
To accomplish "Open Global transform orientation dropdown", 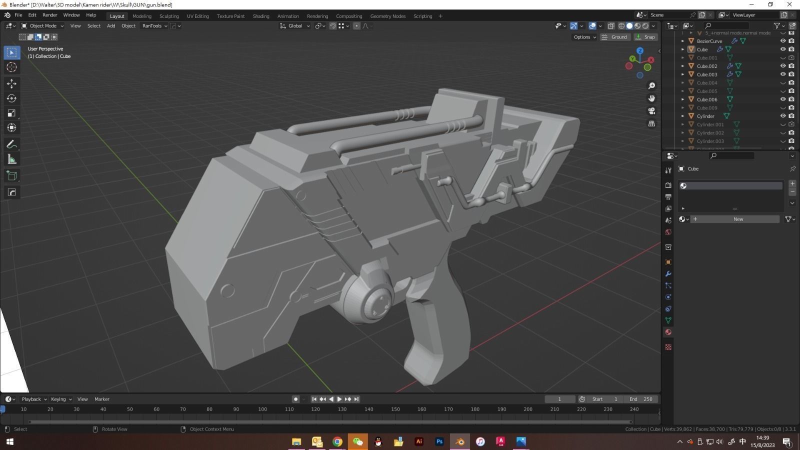I will (295, 26).
